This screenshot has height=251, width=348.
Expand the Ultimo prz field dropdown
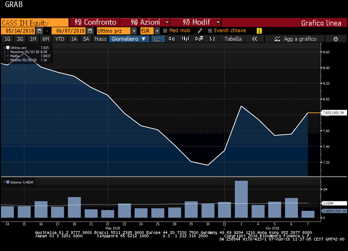point(133,31)
